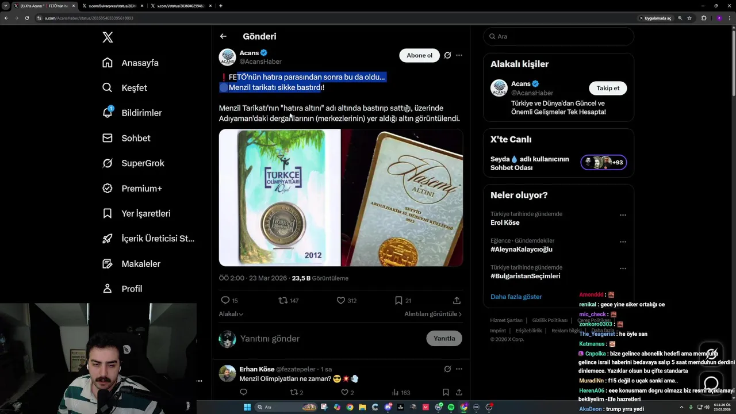Open the three-dot menu of Acans post
The image size is (736, 414).
click(x=459, y=55)
